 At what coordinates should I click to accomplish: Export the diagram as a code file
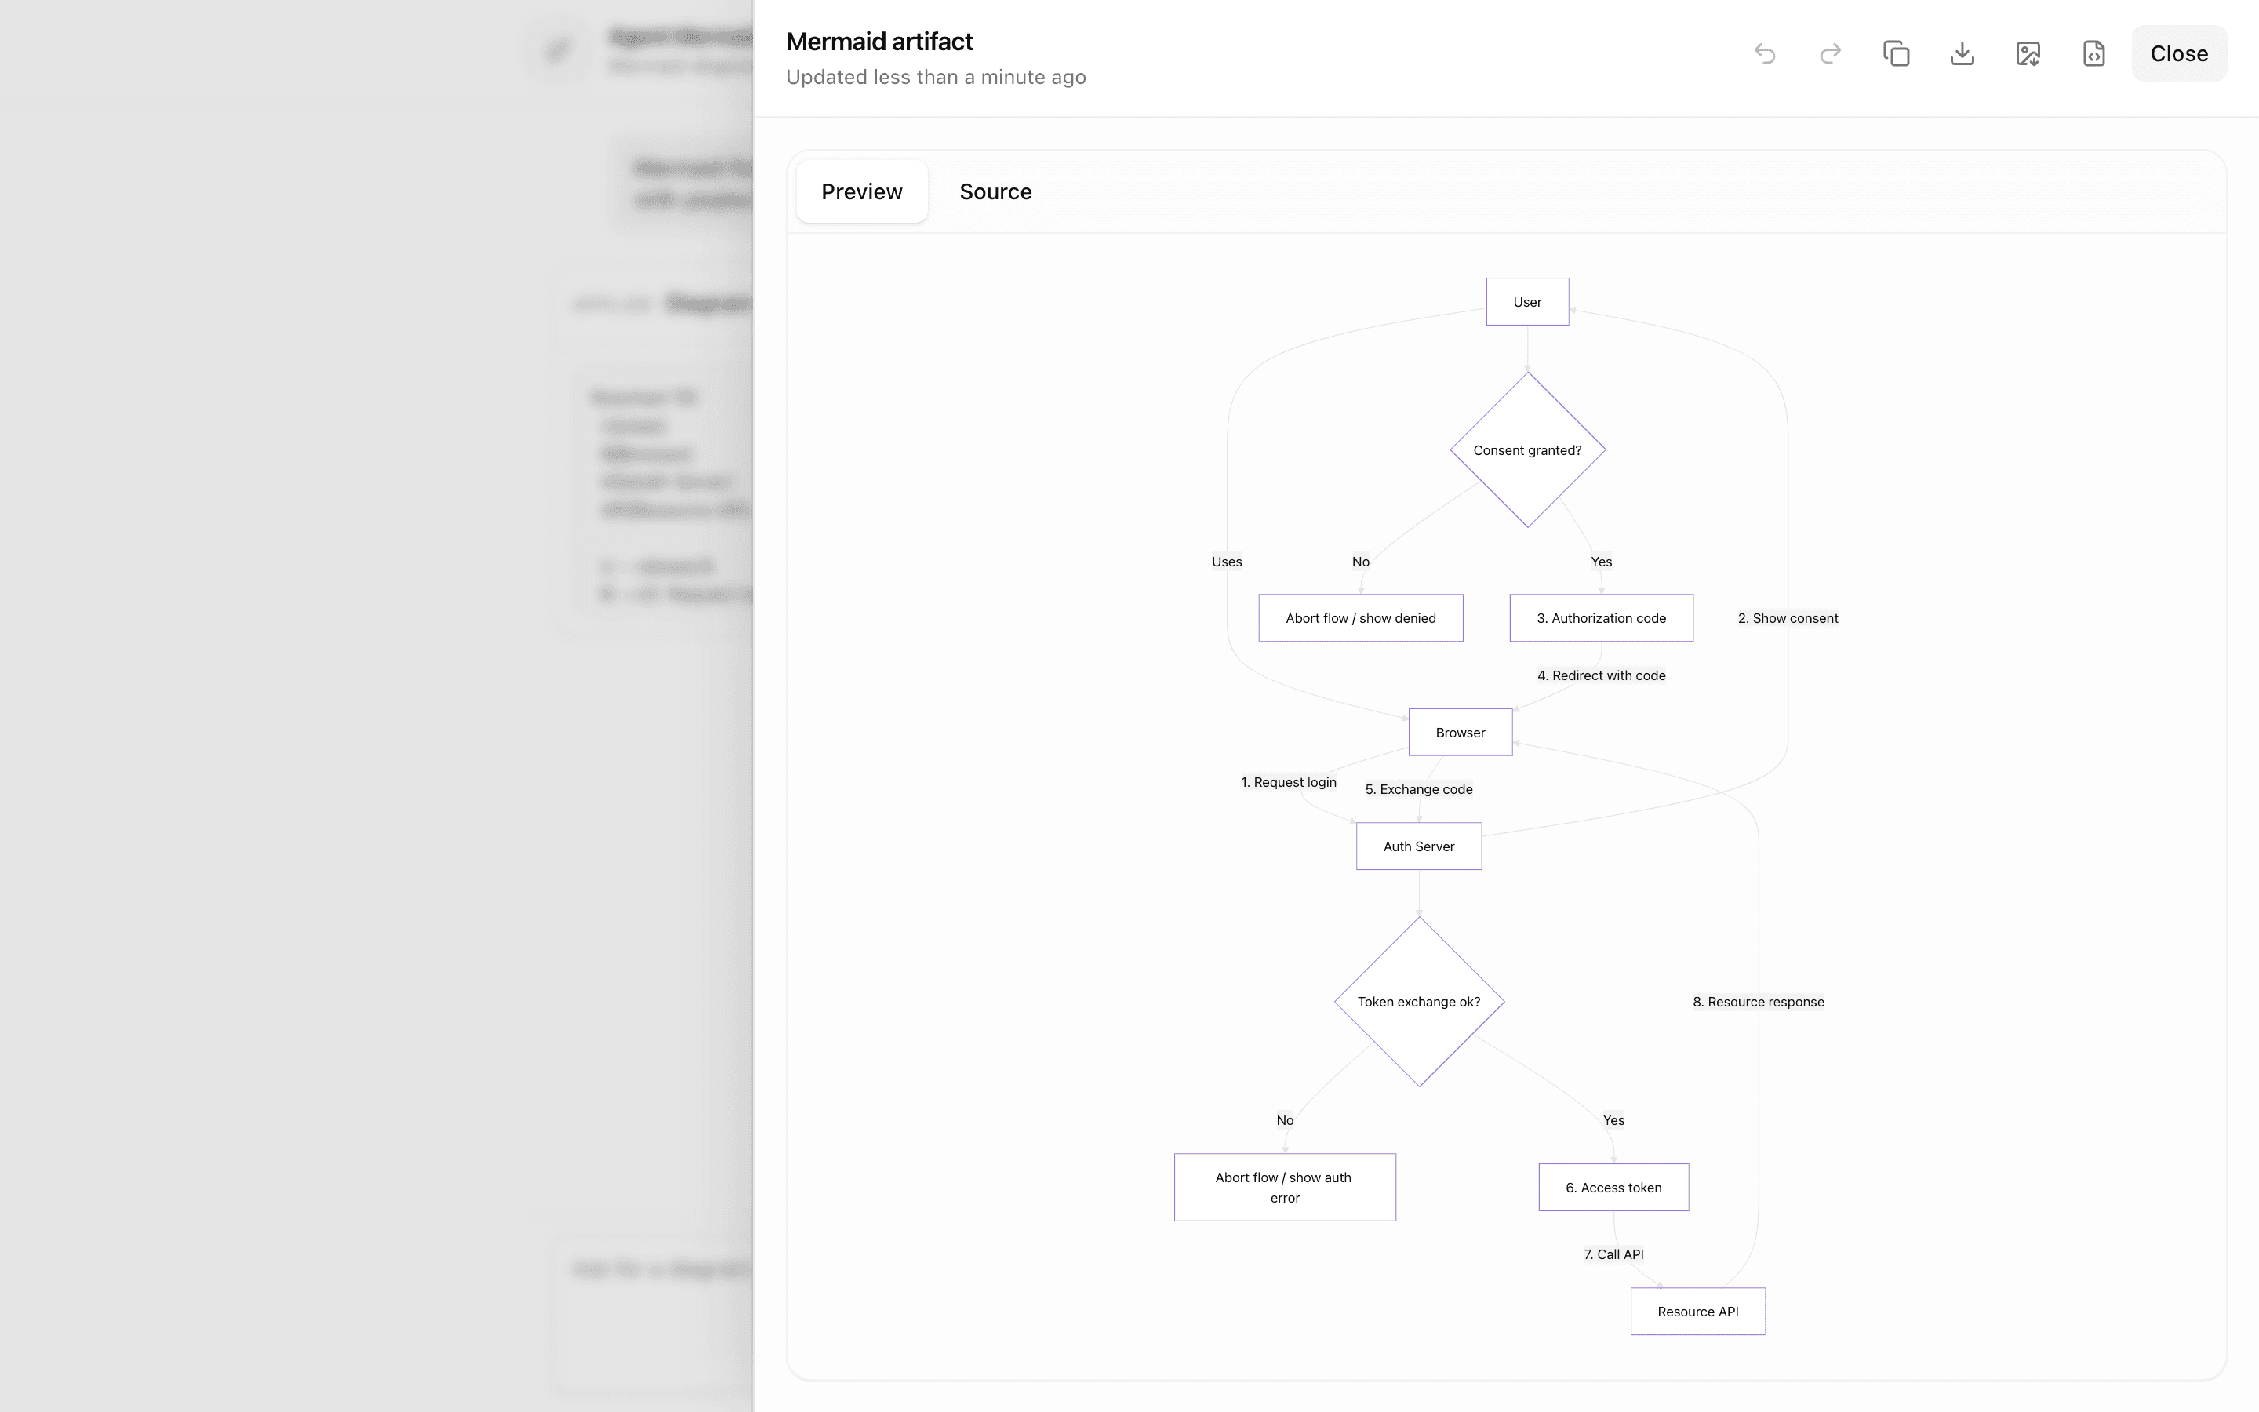(2093, 53)
